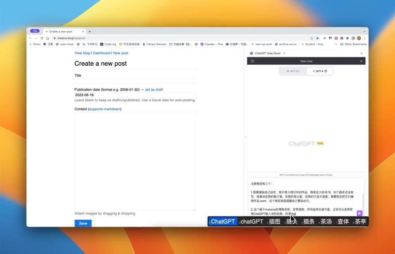This screenshot has height=254, width=395.
Task: Click the Content area resize handle
Action: pyautogui.click(x=194, y=210)
